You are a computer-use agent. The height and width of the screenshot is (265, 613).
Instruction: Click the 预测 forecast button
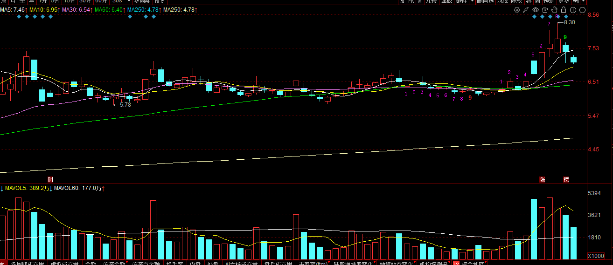549,1
